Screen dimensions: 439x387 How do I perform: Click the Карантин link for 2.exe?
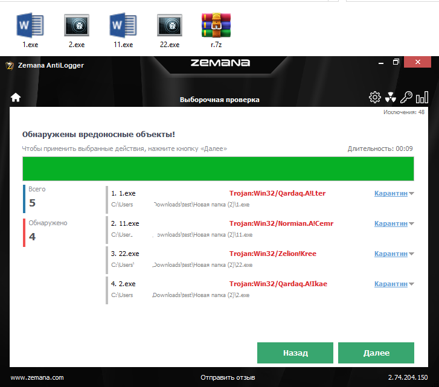pyautogui.click(x=391, y=284)
